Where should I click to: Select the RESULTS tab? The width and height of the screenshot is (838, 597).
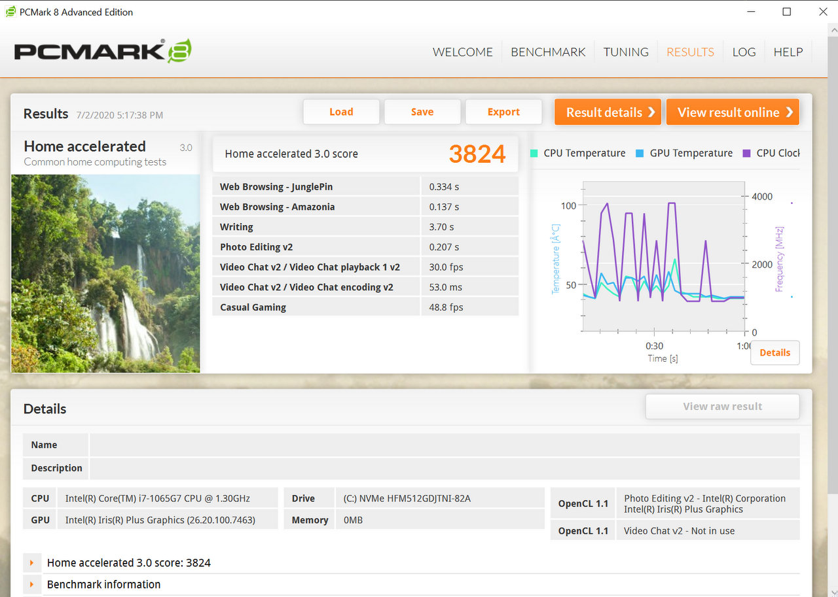tap(690, 52)
